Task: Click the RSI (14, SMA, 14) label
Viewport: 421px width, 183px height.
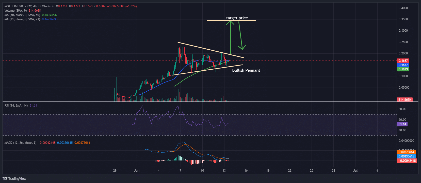Action: tap(16, 106)
